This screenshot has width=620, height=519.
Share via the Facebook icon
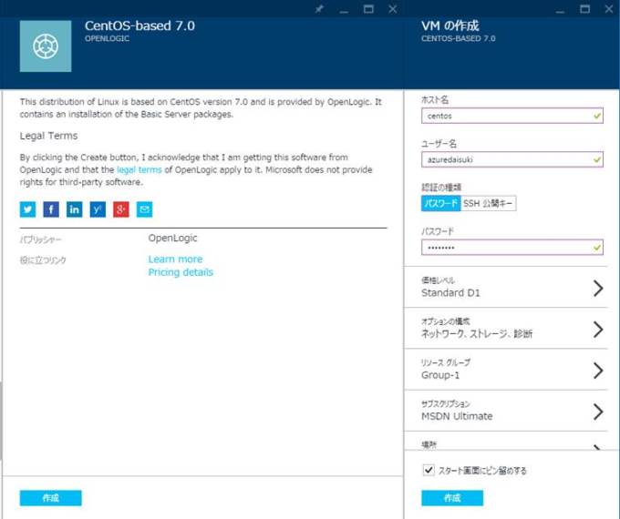(x=51, y=209)
